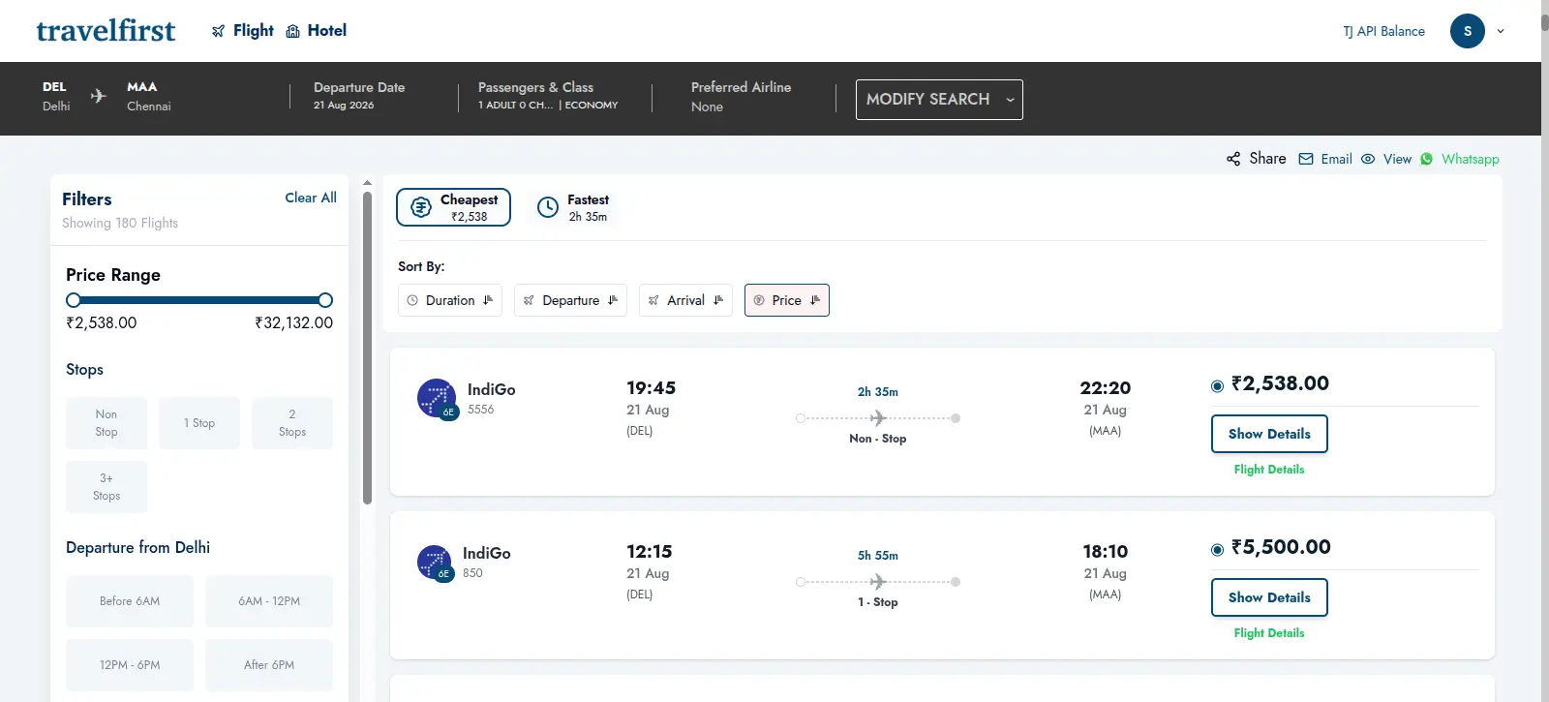Screen dimensions: 1549x702
Task: Click the MAA Chennai destination field
Action: (149, 96)
